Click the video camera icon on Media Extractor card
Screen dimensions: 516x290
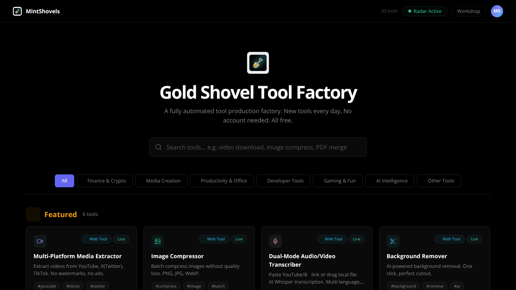point(40,241)
